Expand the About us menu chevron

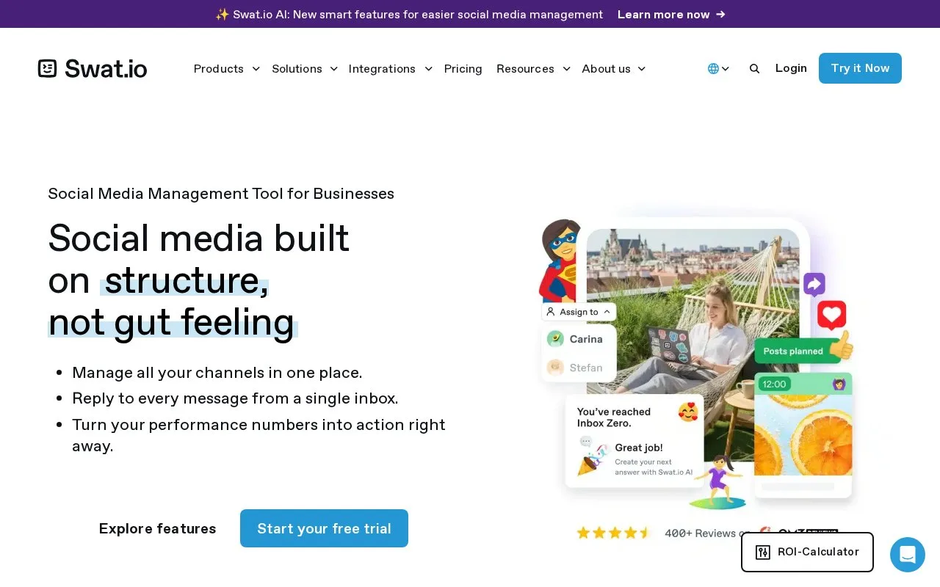pos(641,69)
